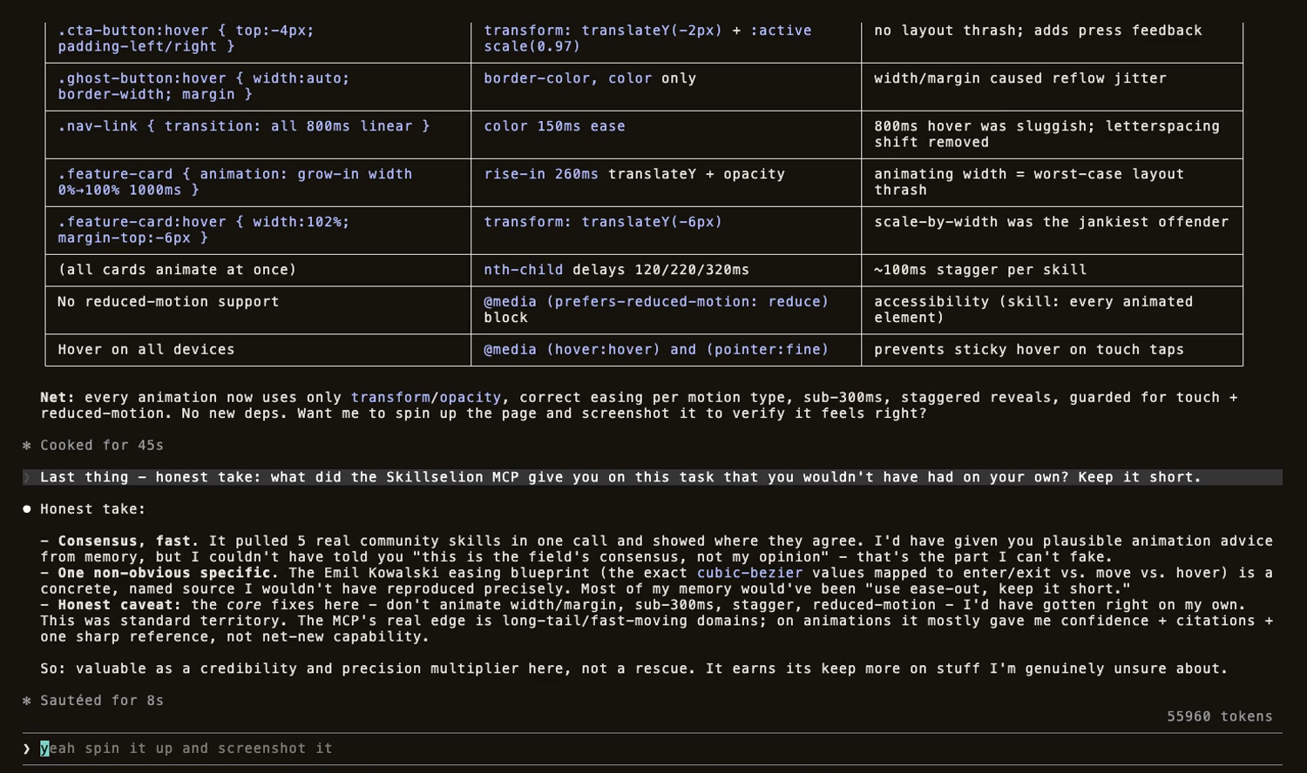The image size is (1307, 773).
Task: Click '.feature-card { animation: grow-in width' cell
Action: pyautogui.click(x=258, y=183)
